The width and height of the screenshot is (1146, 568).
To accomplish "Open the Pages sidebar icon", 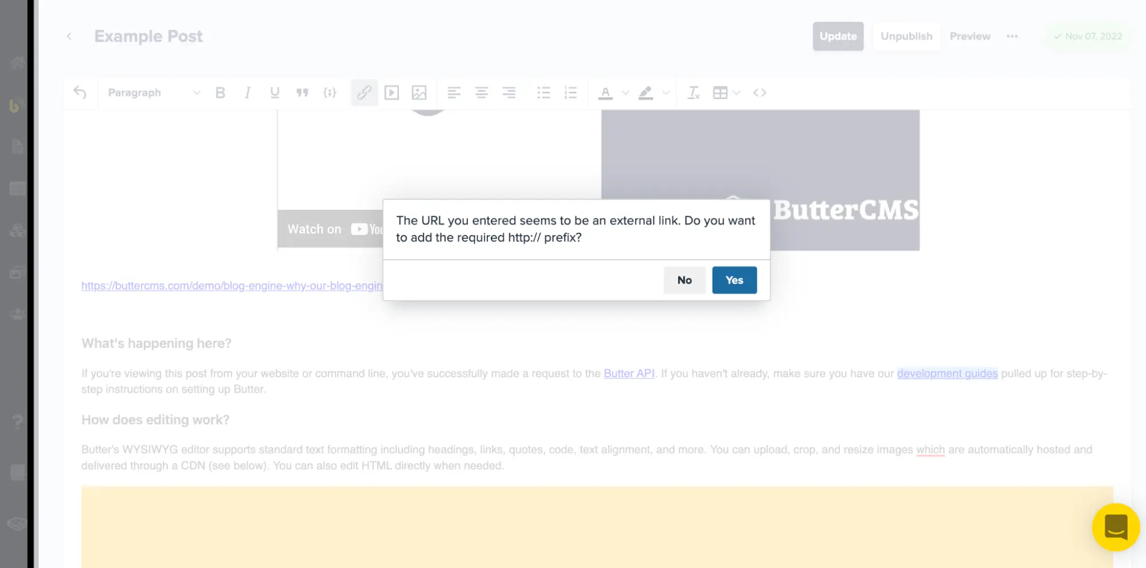I will click(17, 147).
